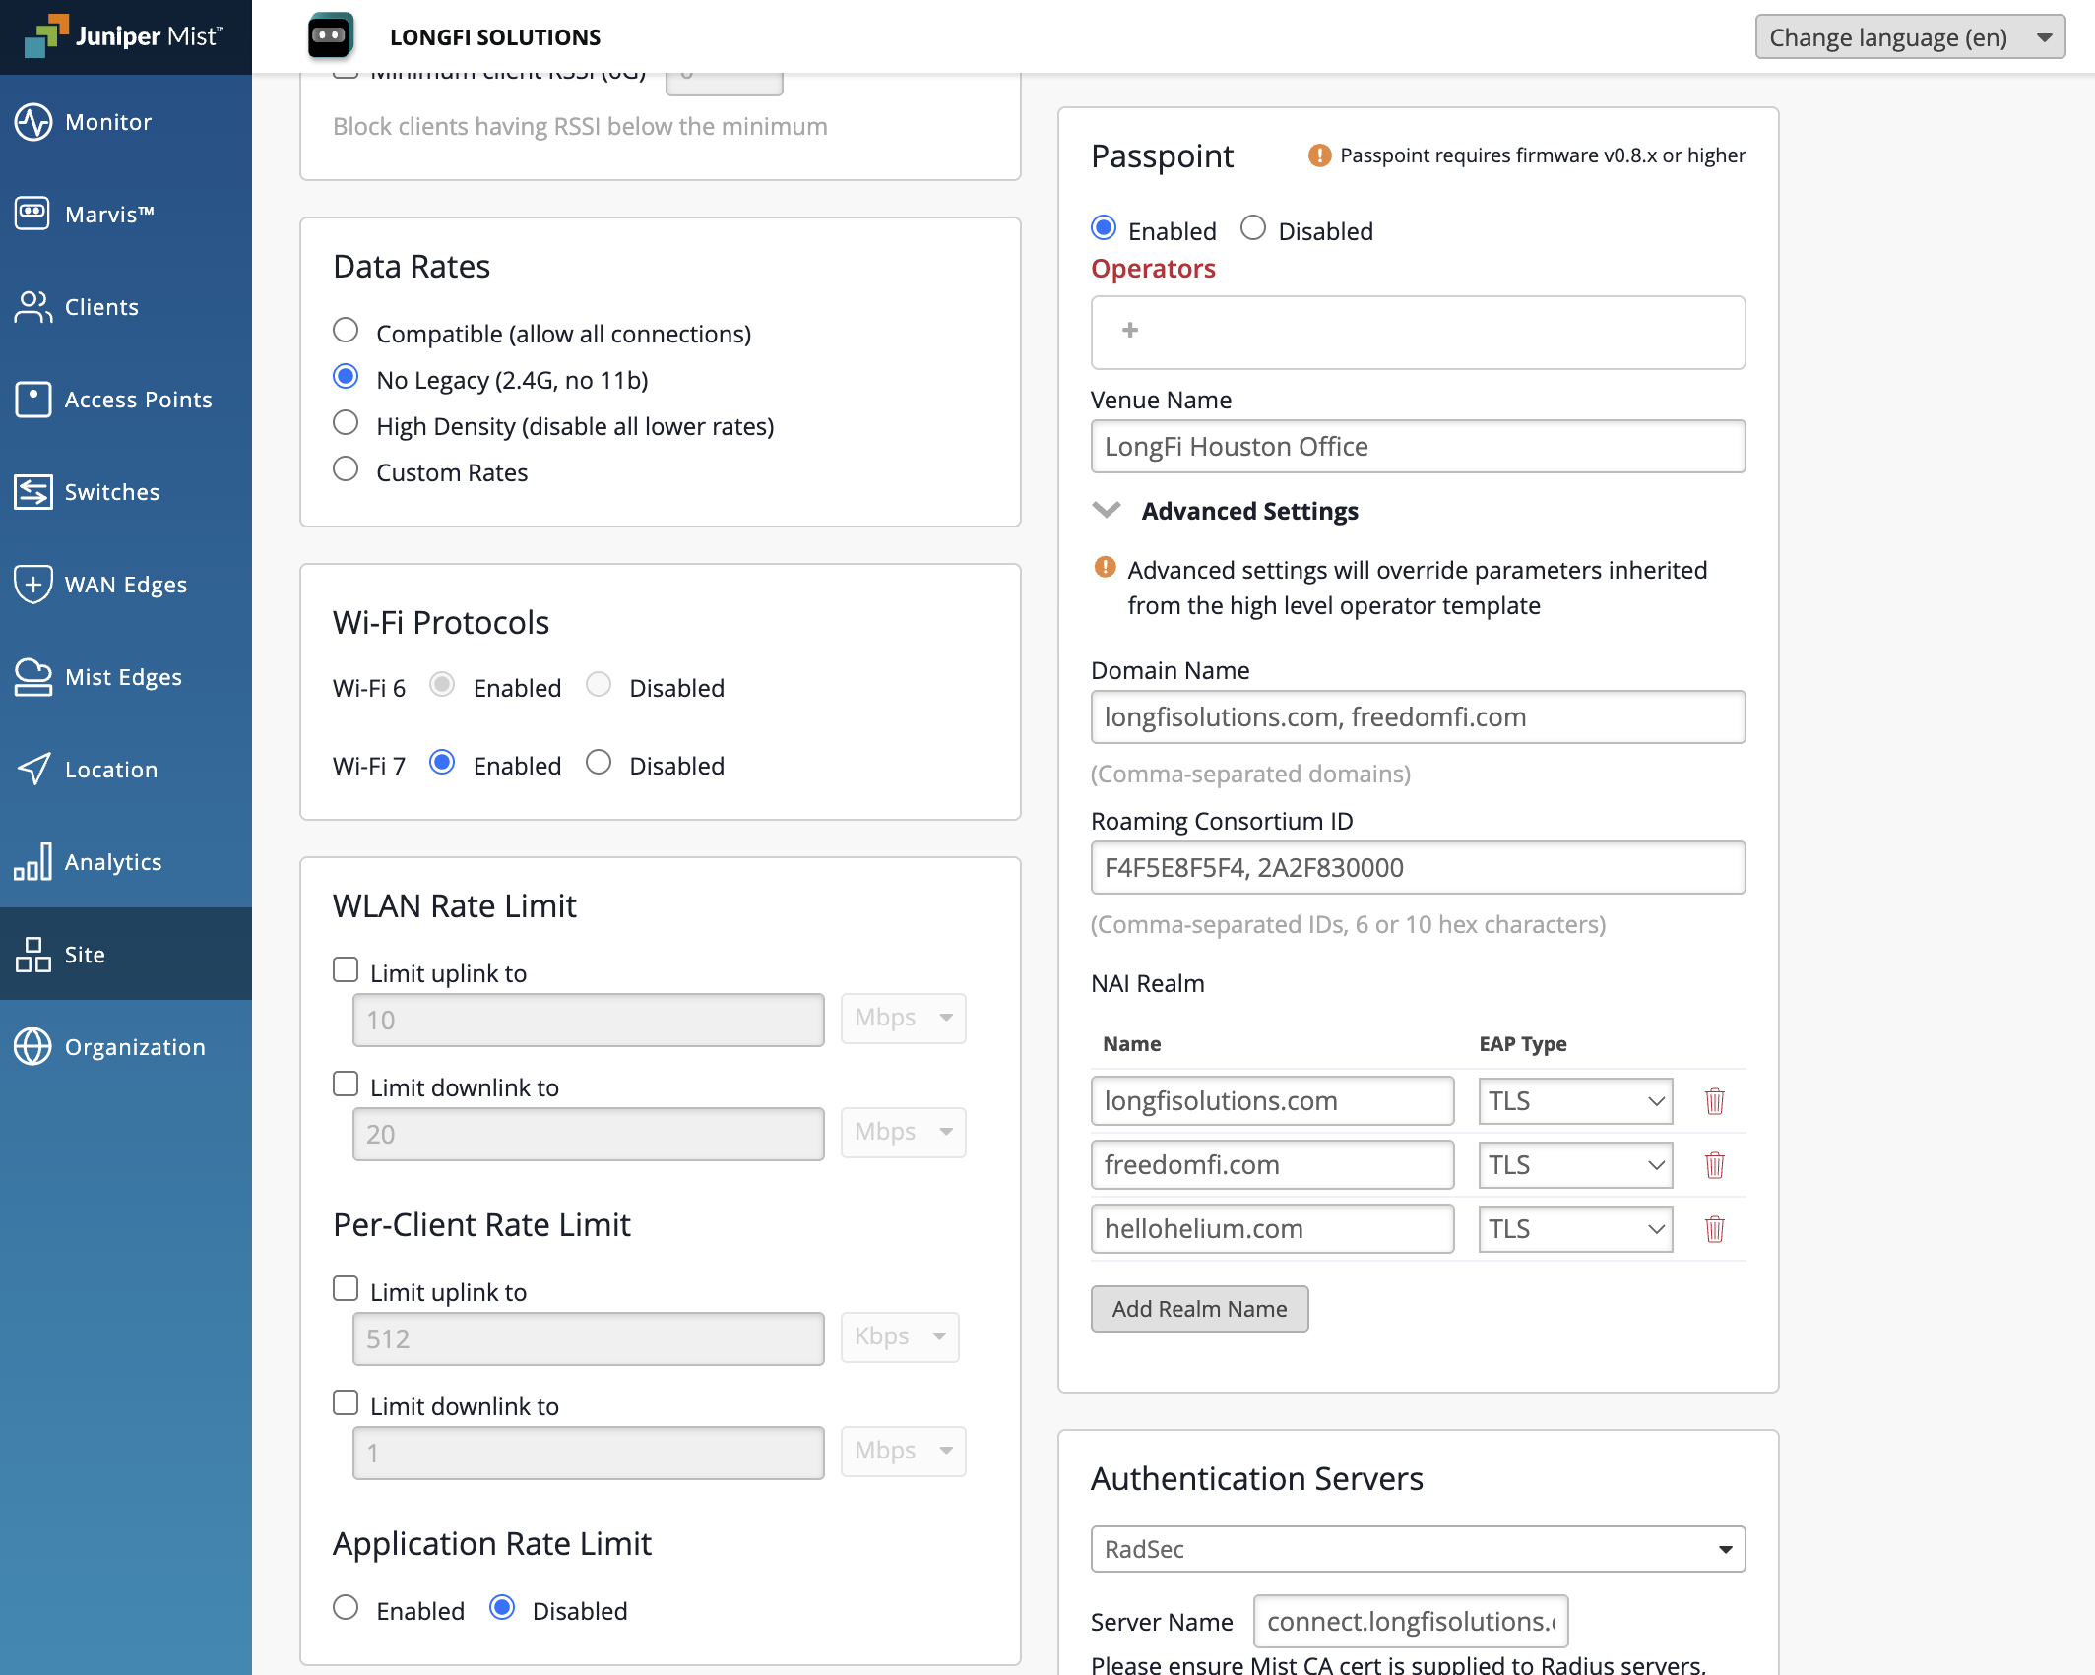Click the Access Points icon
2095x1675 pixels.
[33, 400]
